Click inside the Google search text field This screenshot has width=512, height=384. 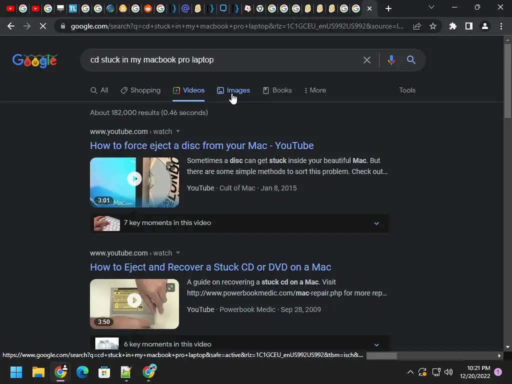click(x=222, y=60)
